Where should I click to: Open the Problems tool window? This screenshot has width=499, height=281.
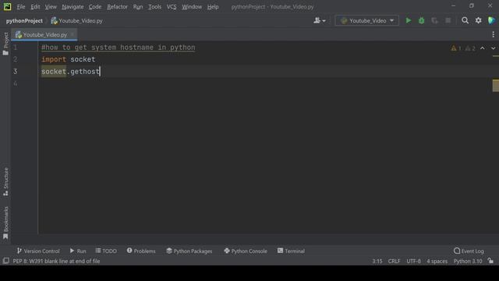[x=141, y=251]
